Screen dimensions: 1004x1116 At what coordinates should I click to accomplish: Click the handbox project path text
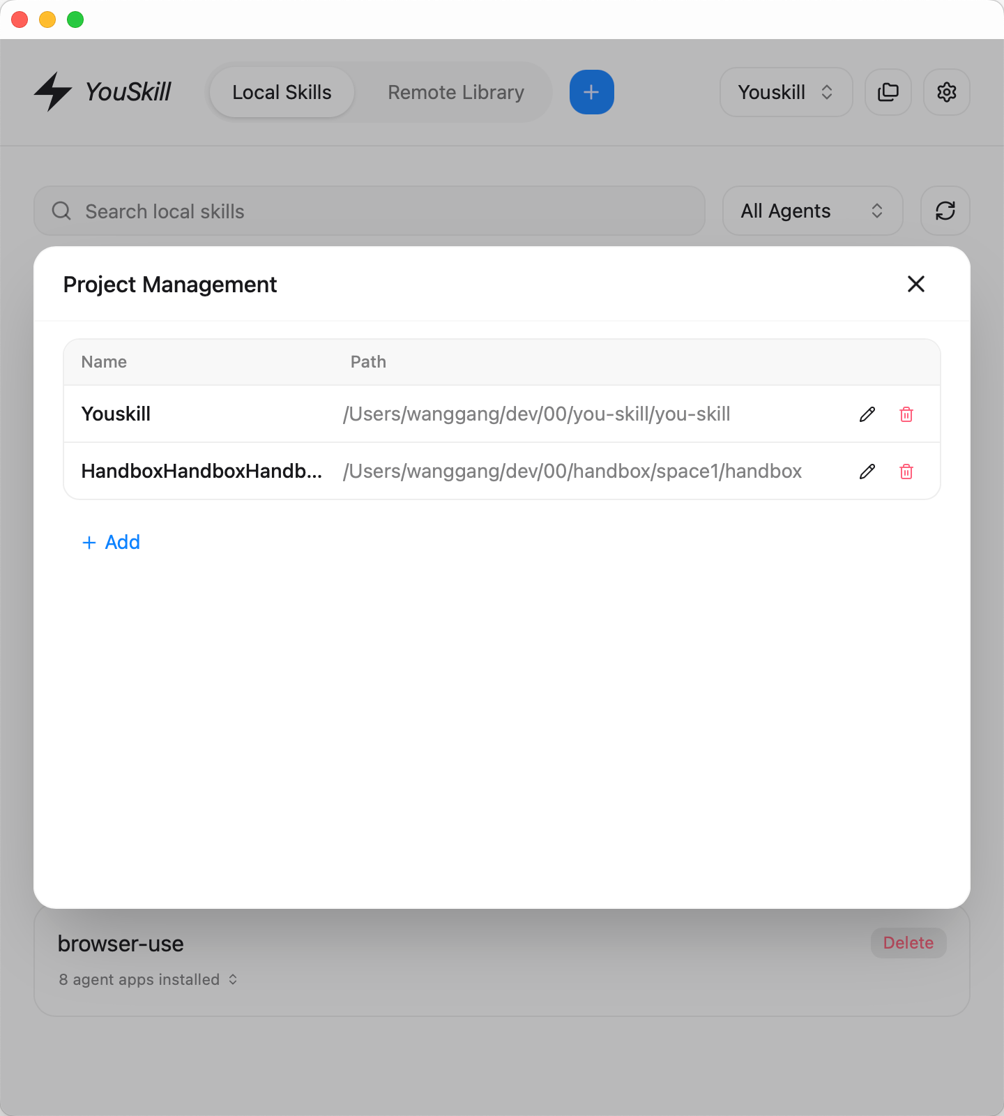pos(572,472)
